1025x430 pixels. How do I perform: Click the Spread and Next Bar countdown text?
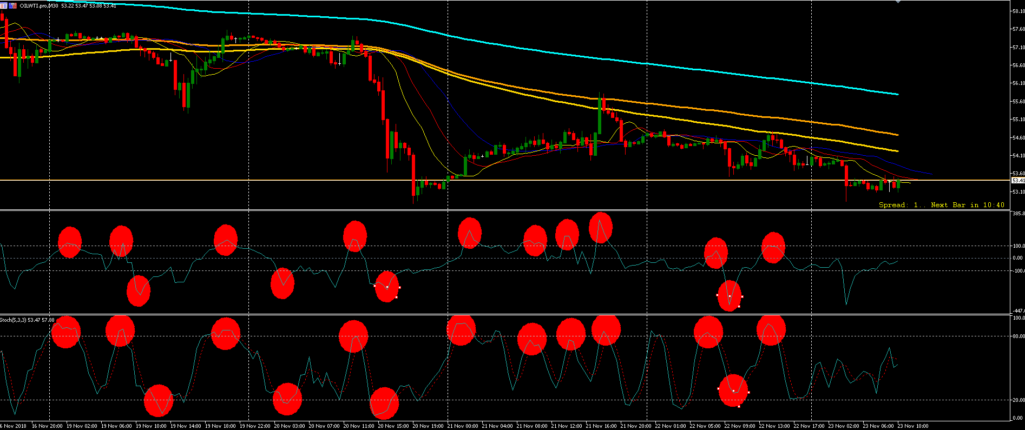click(x=941, y=205)
